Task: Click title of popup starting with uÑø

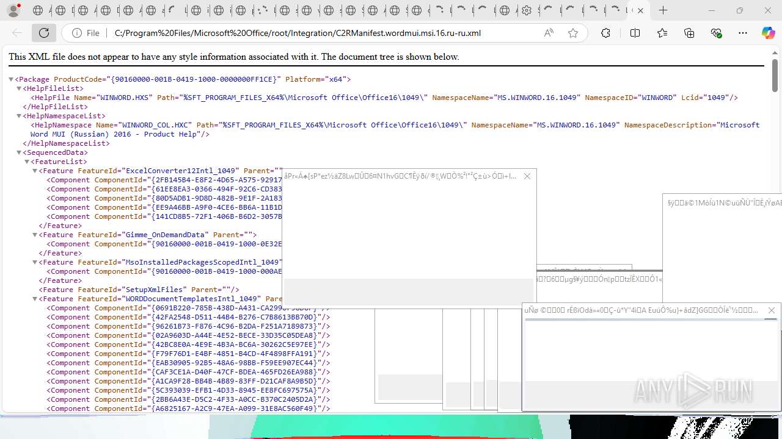Action: (x=641, y=310)
